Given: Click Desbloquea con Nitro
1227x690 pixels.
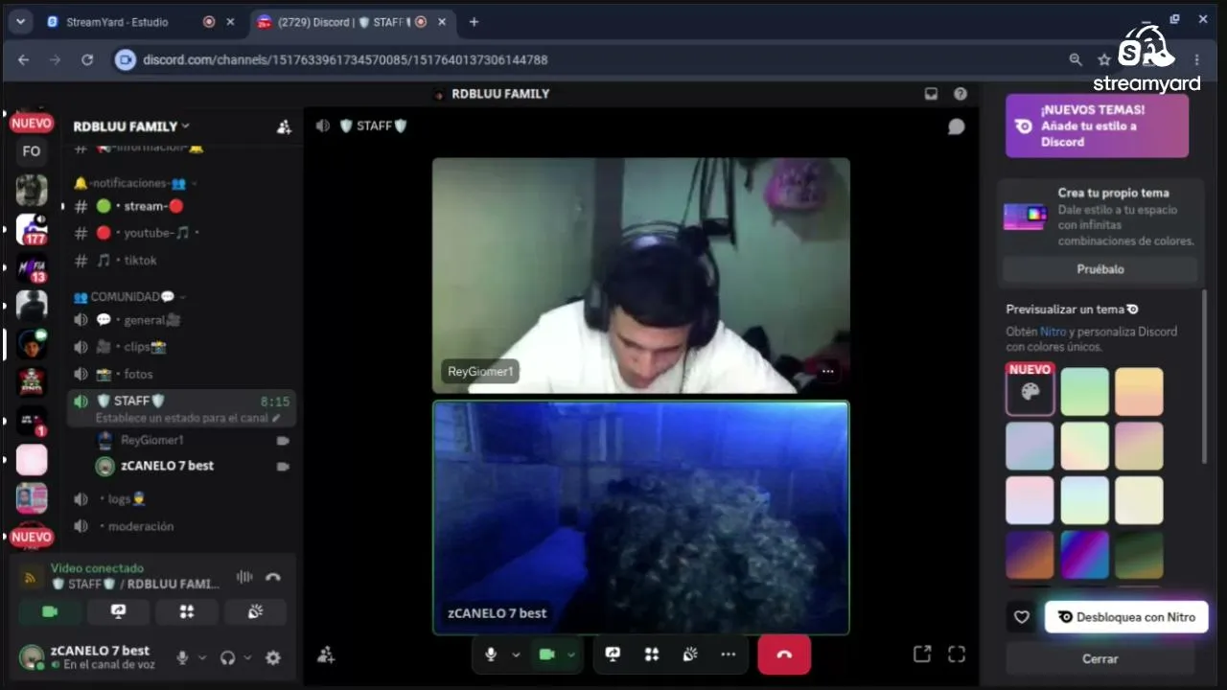Looking at the screenshot, I should (1126, 617).
